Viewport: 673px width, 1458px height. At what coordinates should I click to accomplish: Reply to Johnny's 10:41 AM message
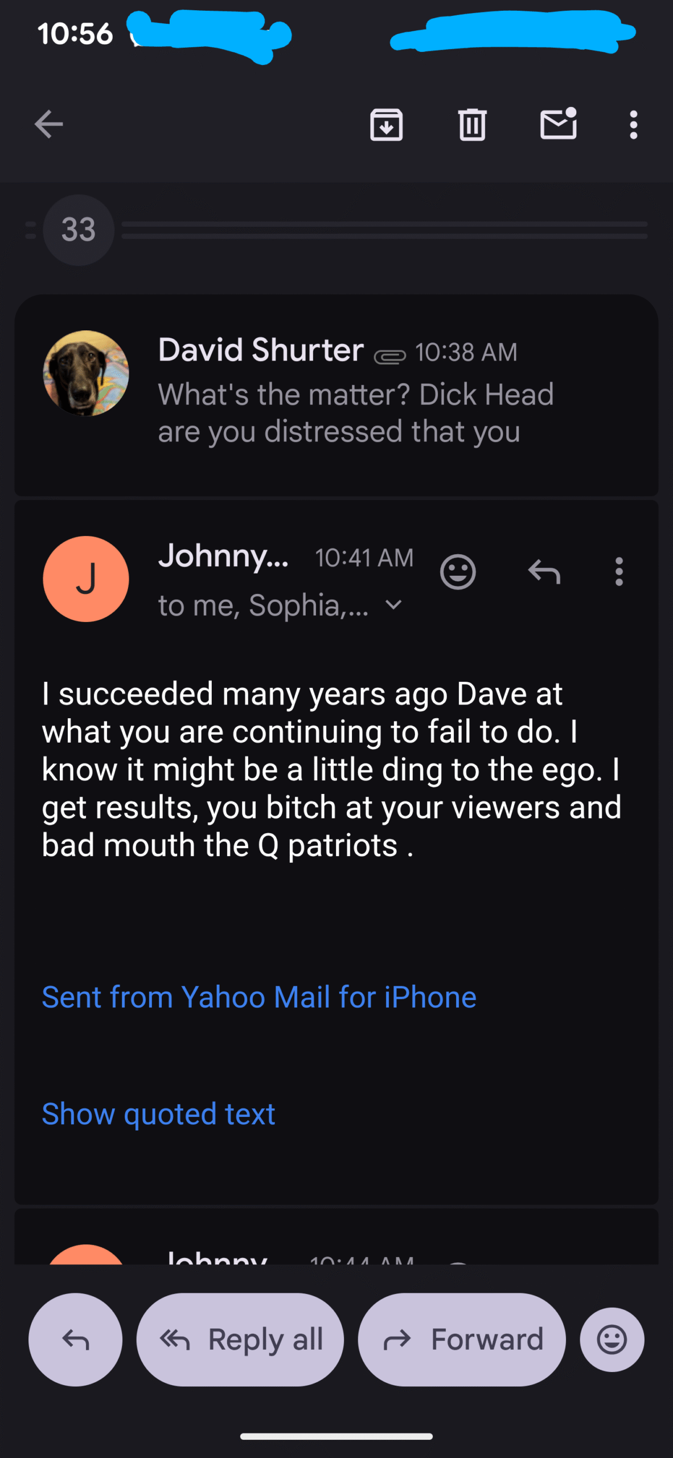tap(544, 571)
